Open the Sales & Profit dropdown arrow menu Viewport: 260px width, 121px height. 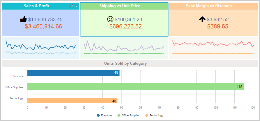[x=76, y=6]
